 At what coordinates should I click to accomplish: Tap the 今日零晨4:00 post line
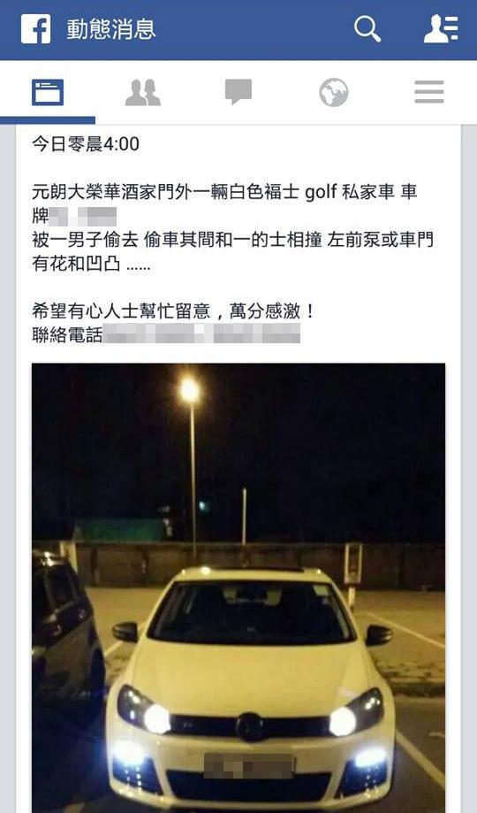(86, 143)
